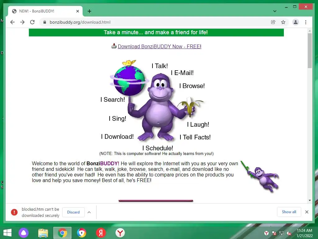Image resolution: width=318 pixels, height=239 pixels.
Task: Go forward using the browser forward arrow
Action: tap(22, 22)
